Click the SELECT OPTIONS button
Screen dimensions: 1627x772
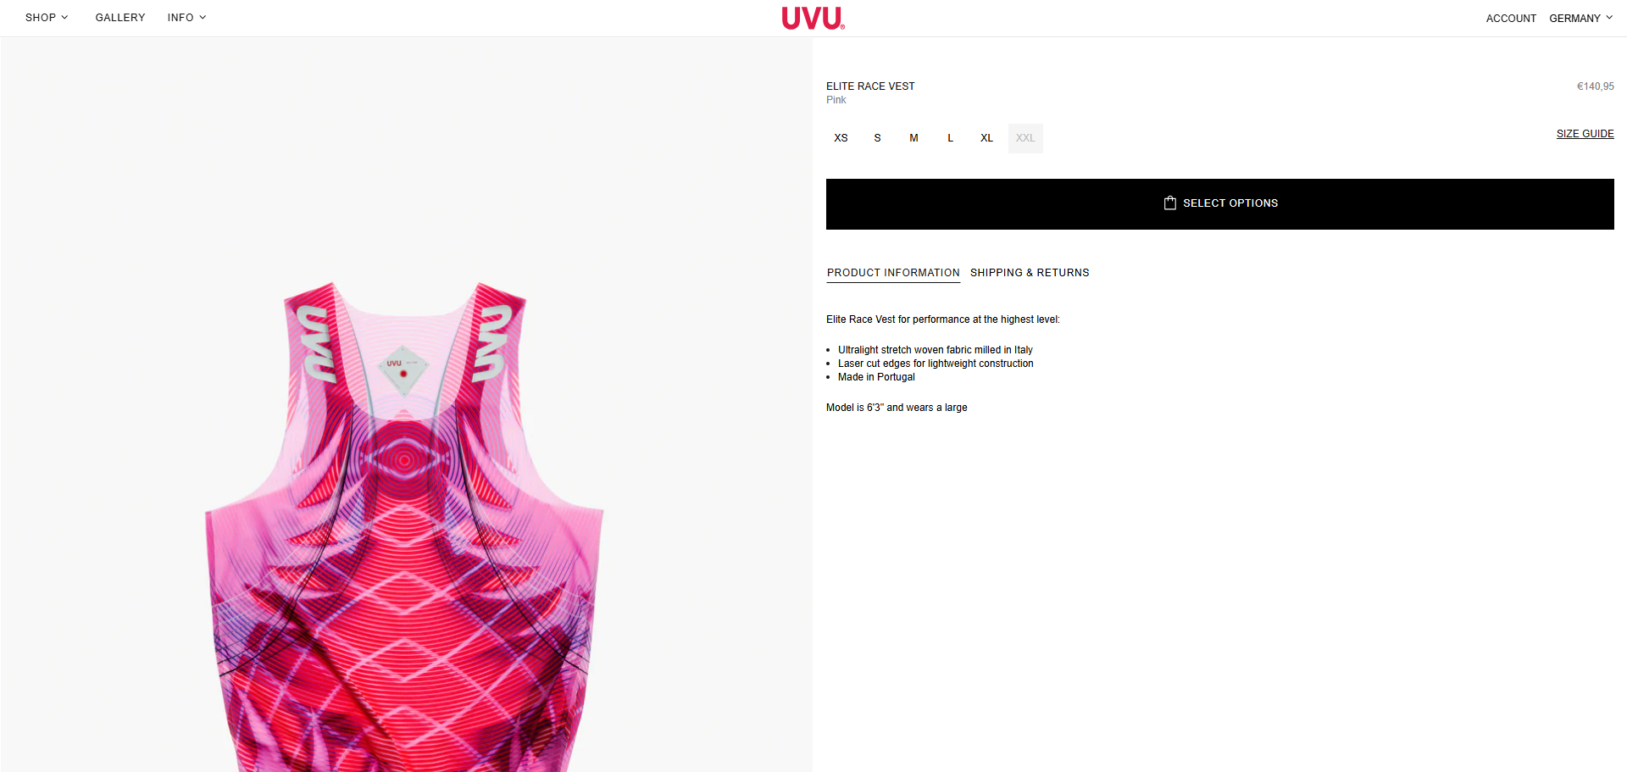pos(1219,204)
